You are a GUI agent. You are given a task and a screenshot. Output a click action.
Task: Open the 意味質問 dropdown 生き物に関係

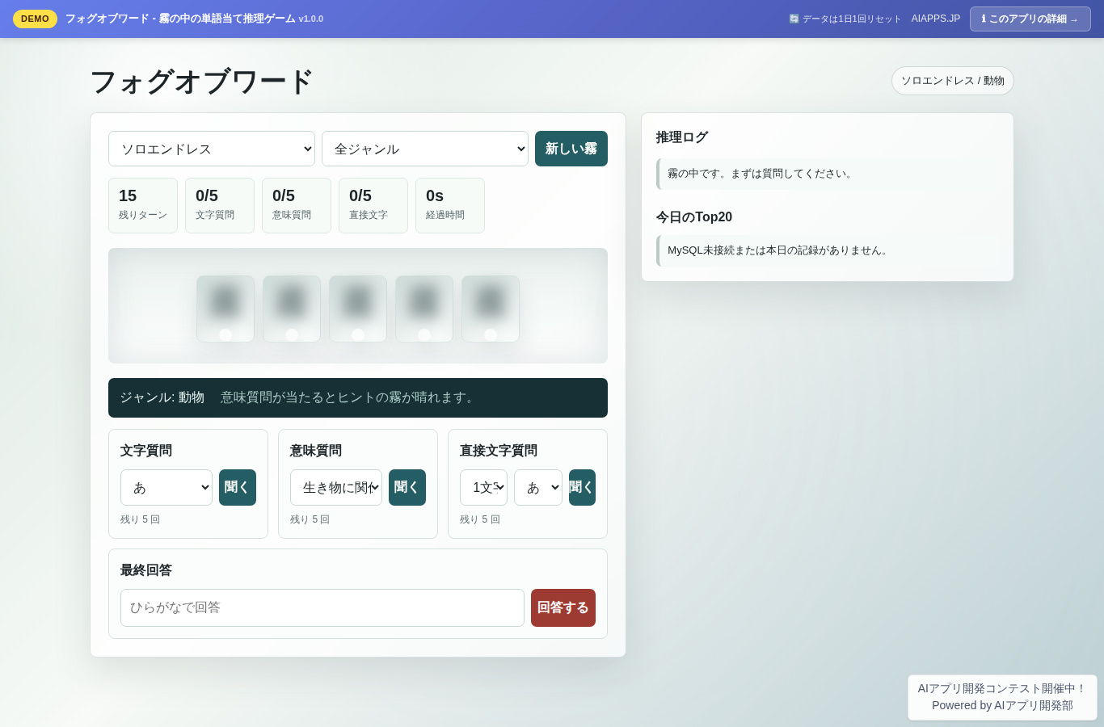(x=336, y=487)
